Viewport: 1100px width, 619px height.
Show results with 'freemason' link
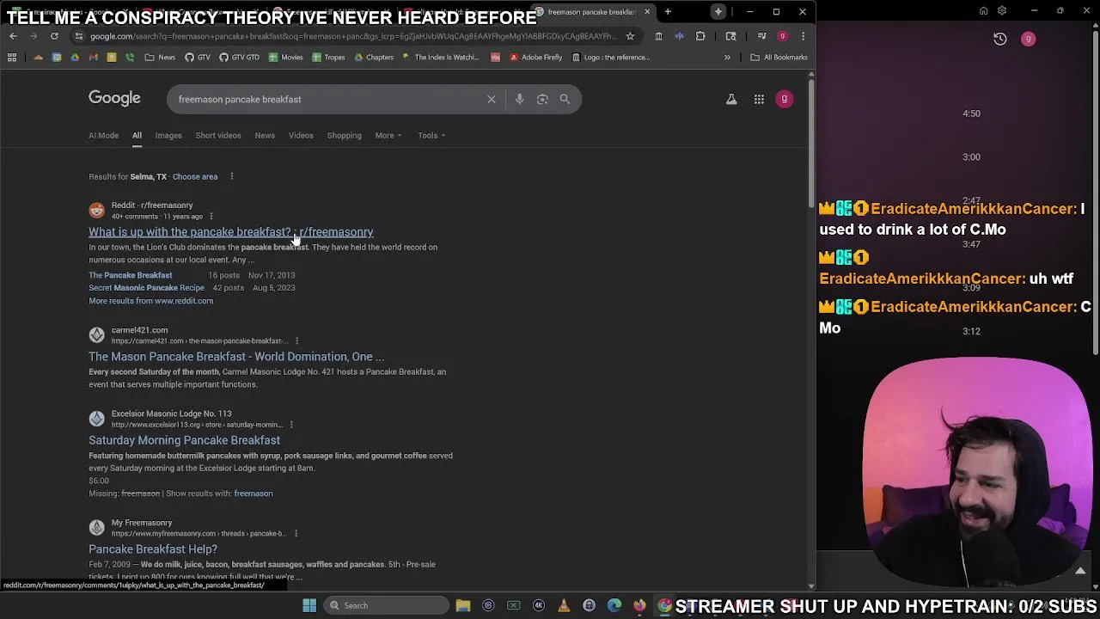click(x=254, y=493)
